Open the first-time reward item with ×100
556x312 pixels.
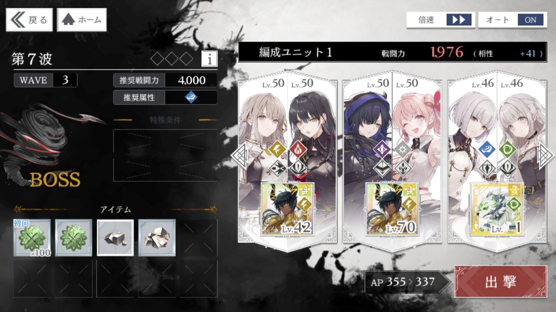32,238
